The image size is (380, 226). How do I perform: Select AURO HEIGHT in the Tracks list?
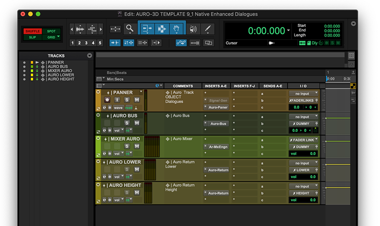click(x=60, y=79)
